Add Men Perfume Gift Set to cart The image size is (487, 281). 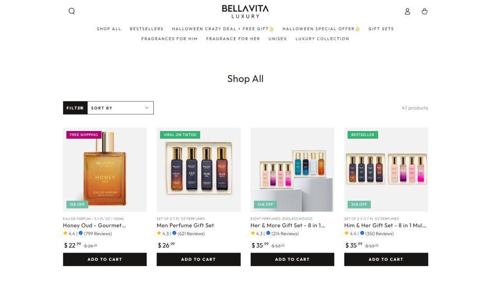point(198,259)
